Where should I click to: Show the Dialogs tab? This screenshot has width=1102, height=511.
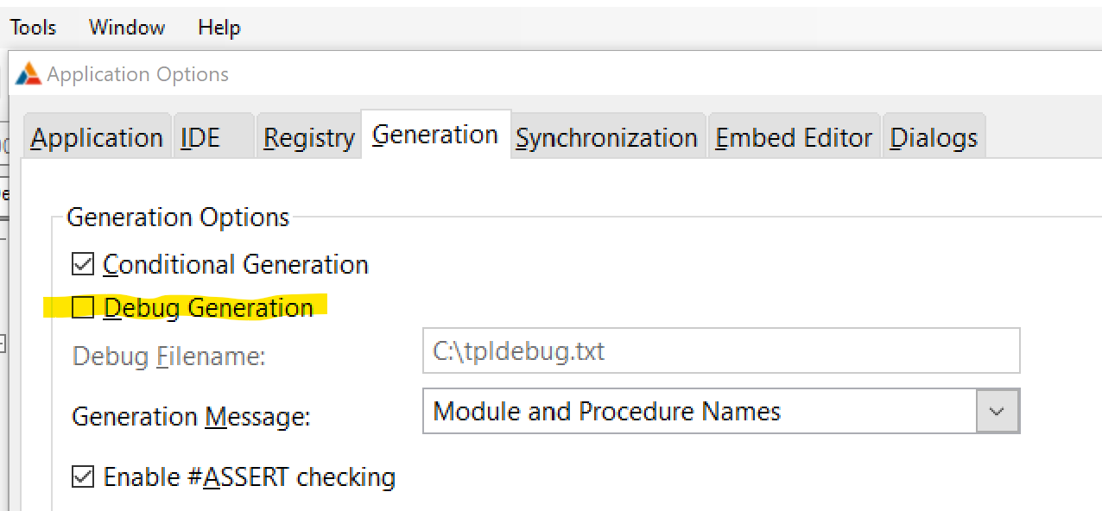click(x=934, y=138)
